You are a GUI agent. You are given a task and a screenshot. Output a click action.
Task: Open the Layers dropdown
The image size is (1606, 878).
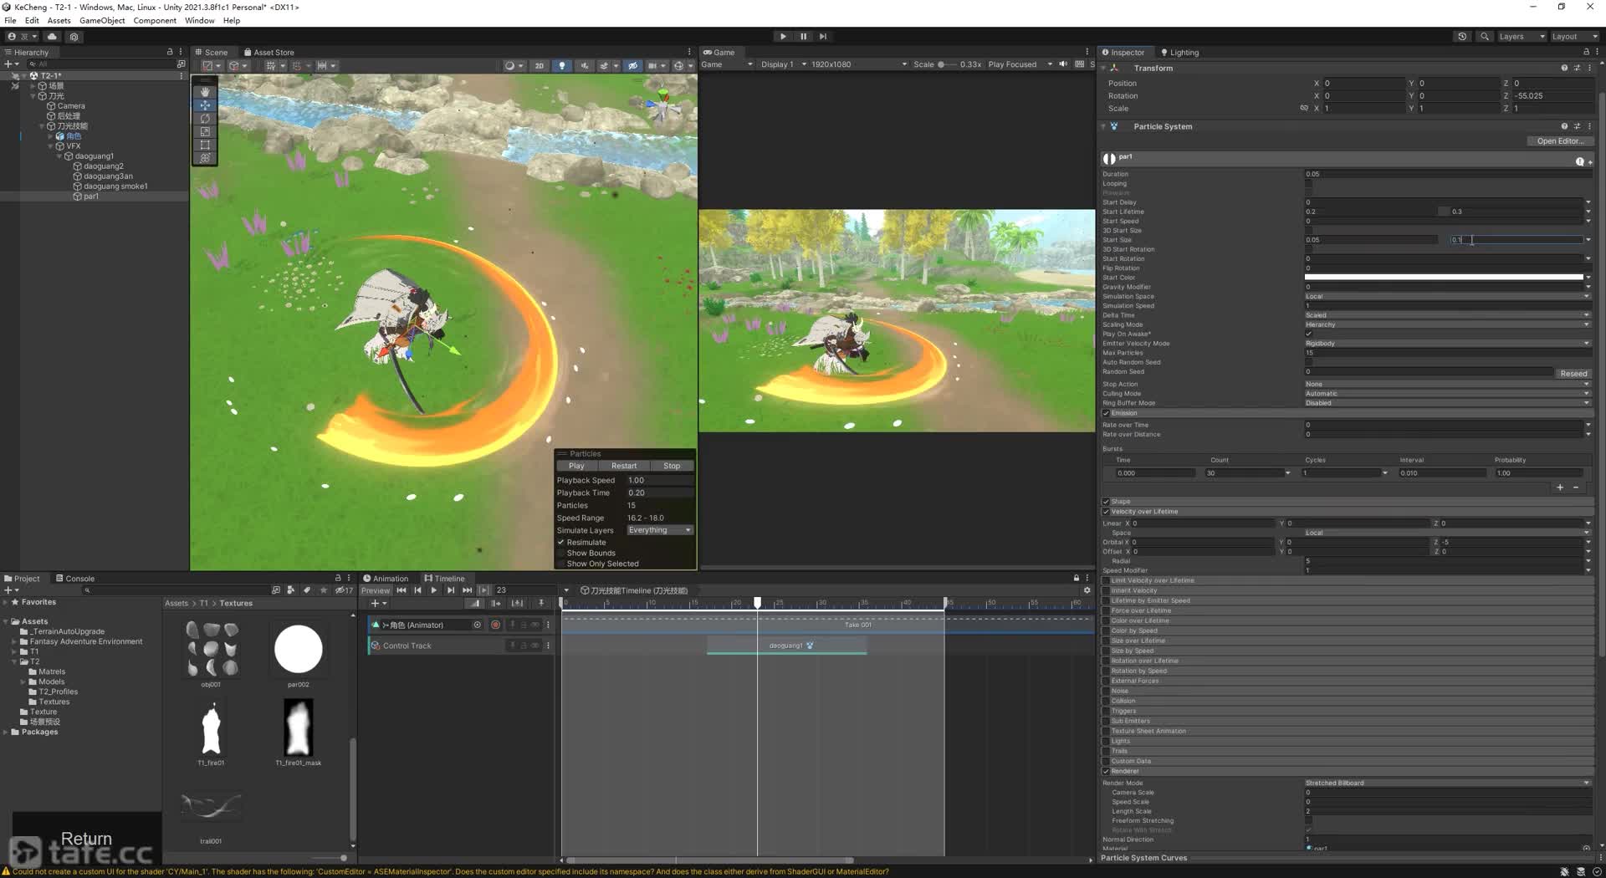[1522, 37]
